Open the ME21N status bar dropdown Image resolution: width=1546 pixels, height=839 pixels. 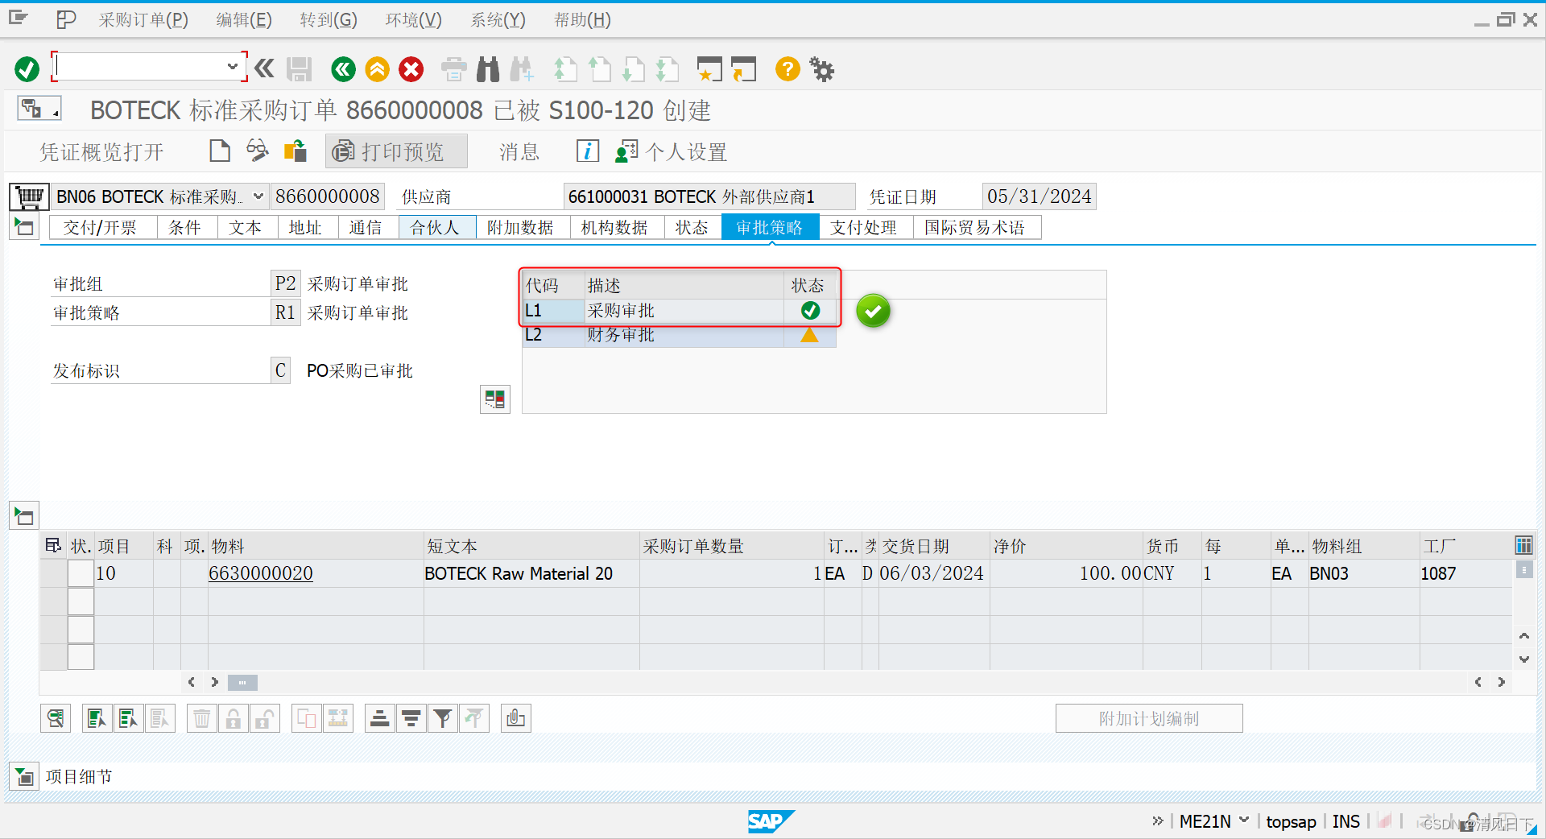(x=1244, y=820)
